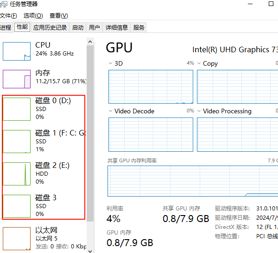Click the Task Manager title bar icon
The image size is (278, 253).
pyautogui.click(x=4, y=4)
